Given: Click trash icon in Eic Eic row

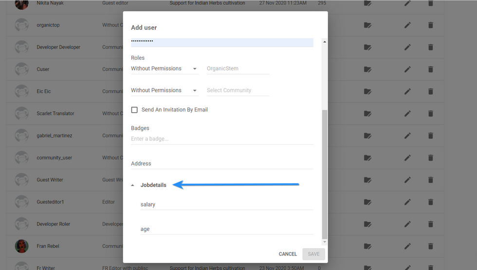Looking at the screenshot, I should click(430, 92).
